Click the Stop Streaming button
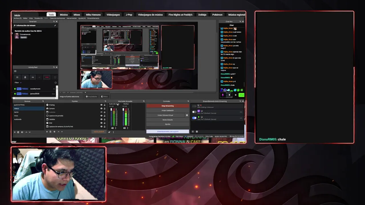Viewport: 365px width, 205px height. [168, 106]
